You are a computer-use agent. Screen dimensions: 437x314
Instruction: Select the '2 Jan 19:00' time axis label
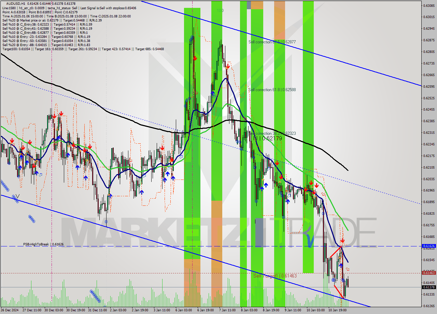tap(140, 311)
